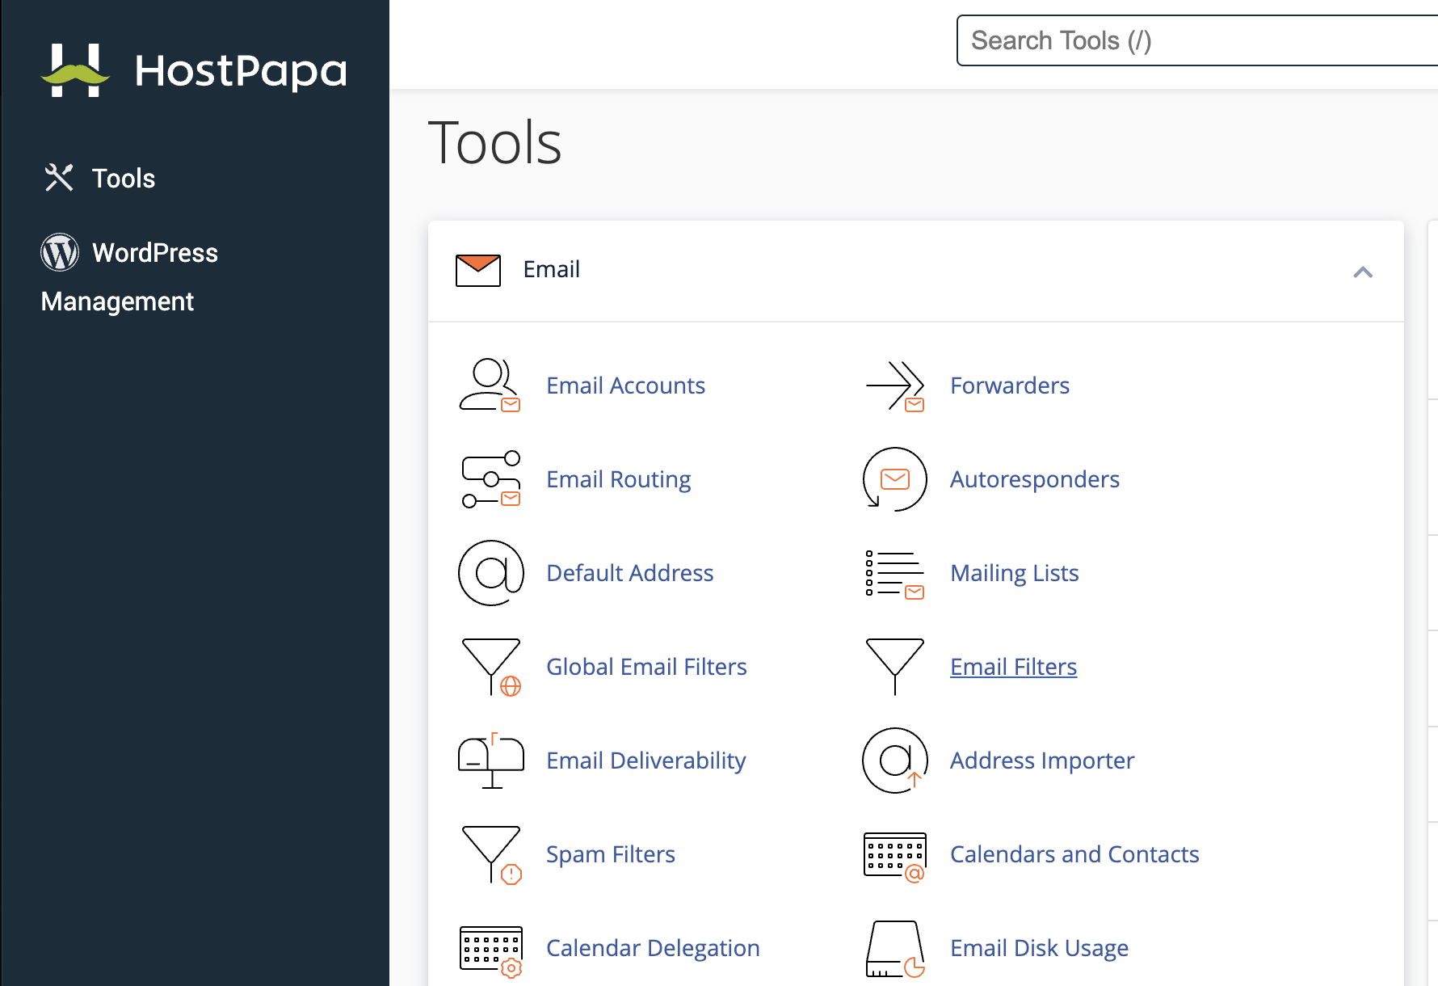Open the Calendars and Contacts link
The image size is (1438, 986).
(1074, 854)
